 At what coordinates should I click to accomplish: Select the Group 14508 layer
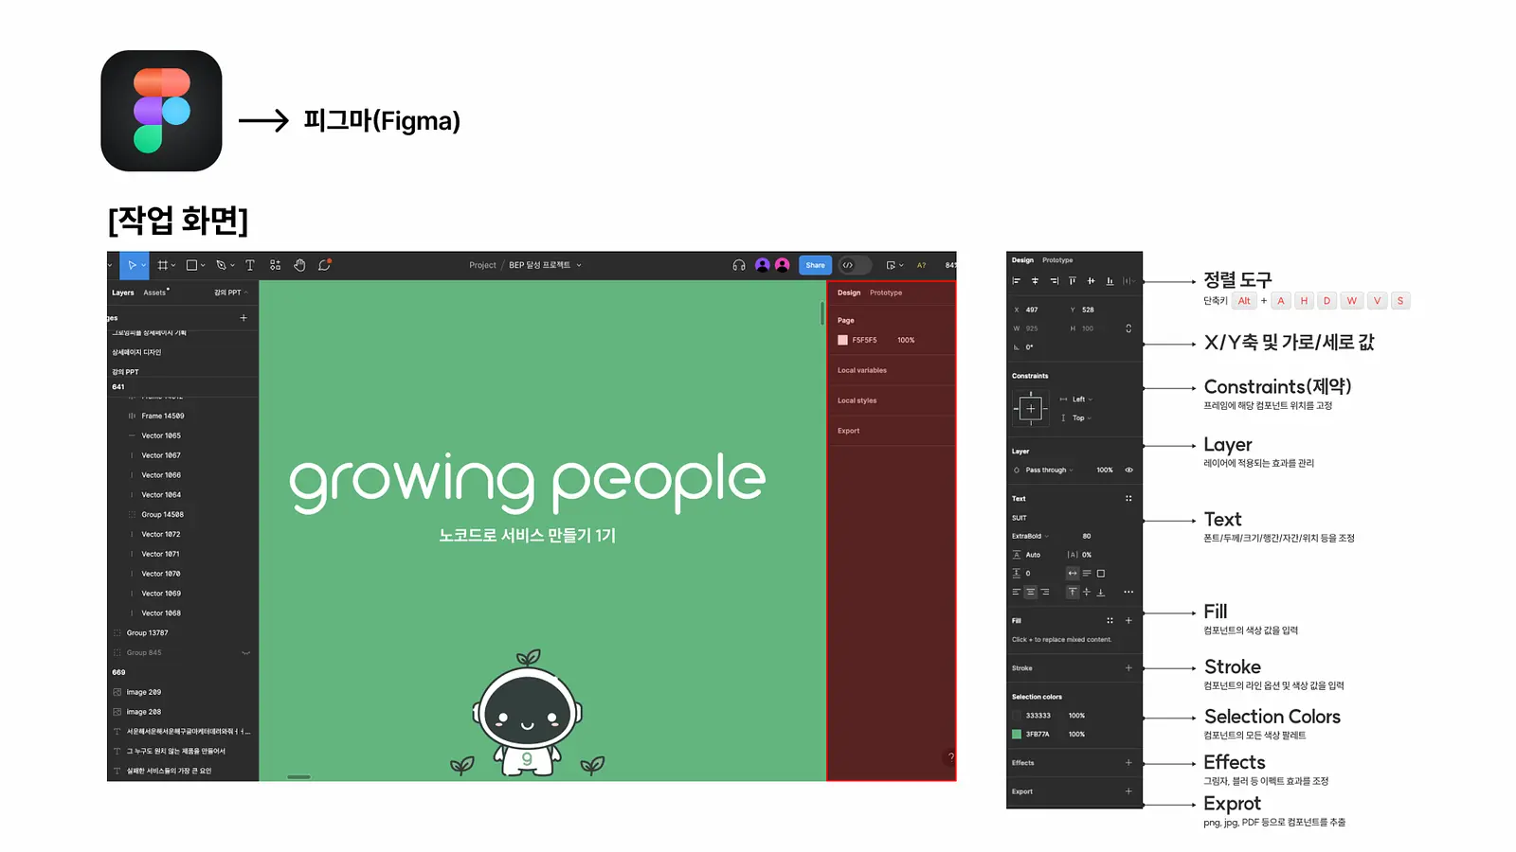(162, 515)
